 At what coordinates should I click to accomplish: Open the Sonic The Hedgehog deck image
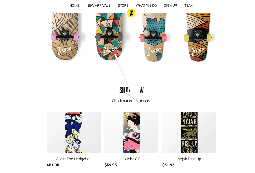(74, 133)
